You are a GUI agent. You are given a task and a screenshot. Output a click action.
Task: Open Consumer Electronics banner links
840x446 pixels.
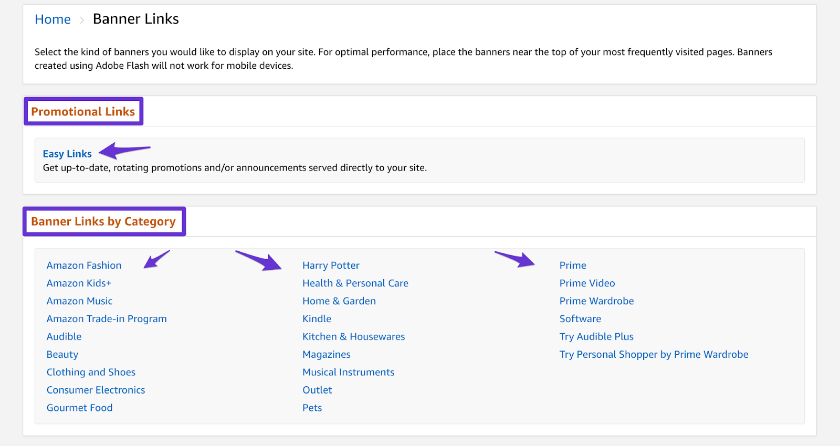[96, 390]
